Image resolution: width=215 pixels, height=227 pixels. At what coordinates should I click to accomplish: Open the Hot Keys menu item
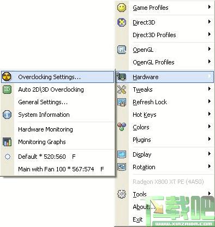(x=165, y=115)
